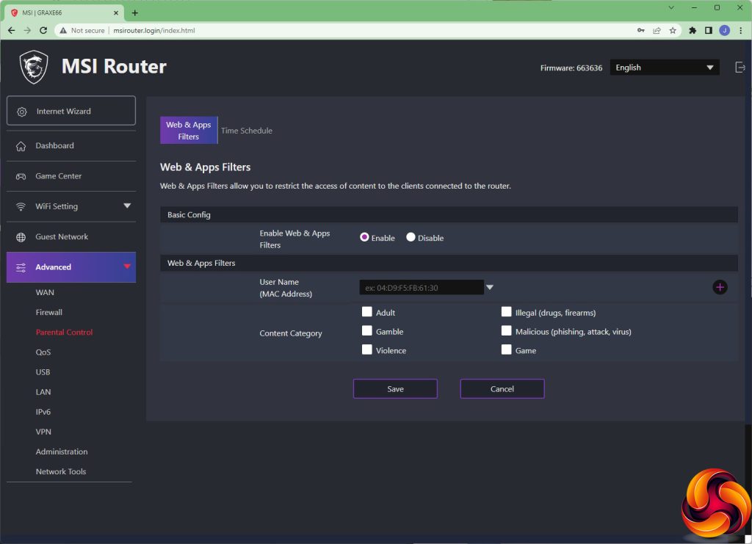Click the MSI dragon shield logo
Viewport: 752px width, 544px height.
pos(34,67)
